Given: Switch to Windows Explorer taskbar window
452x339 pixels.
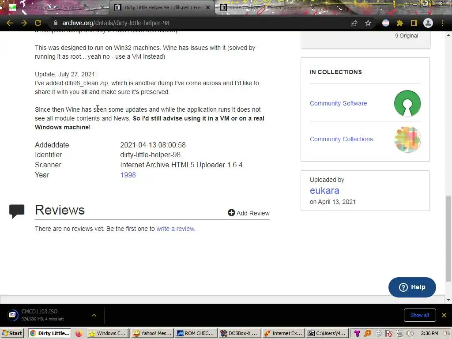Looking at the screenshot, I should [x=107, y=333].
